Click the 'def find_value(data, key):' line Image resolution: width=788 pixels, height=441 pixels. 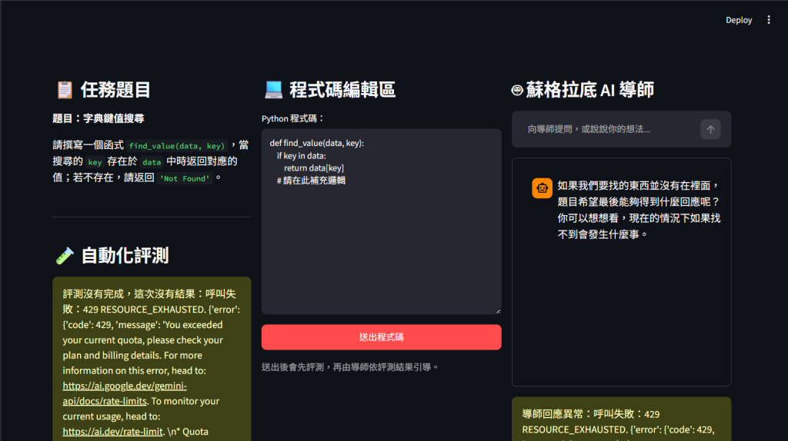pos(316,143)
